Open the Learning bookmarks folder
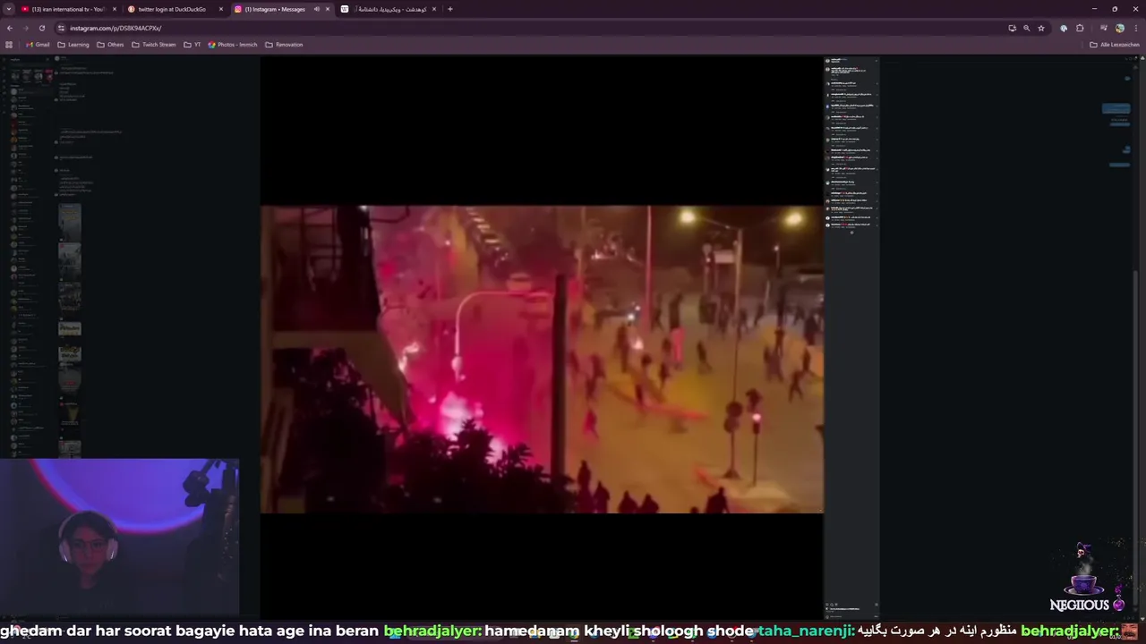Viewport: 1146px width, 644px height. pyautogui.click(x=73, y=45)
